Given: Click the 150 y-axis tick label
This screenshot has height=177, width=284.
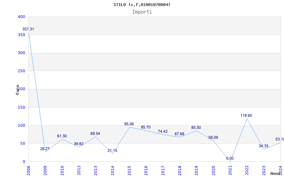Looking at the screenshot, I should 21,108.
